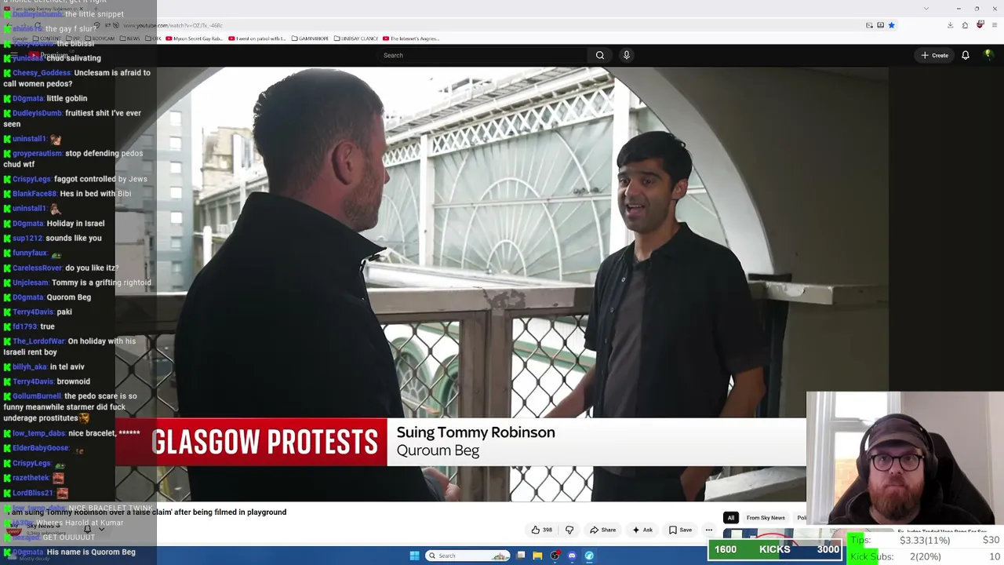Click chat username BlankFace88

coord(35,194)
